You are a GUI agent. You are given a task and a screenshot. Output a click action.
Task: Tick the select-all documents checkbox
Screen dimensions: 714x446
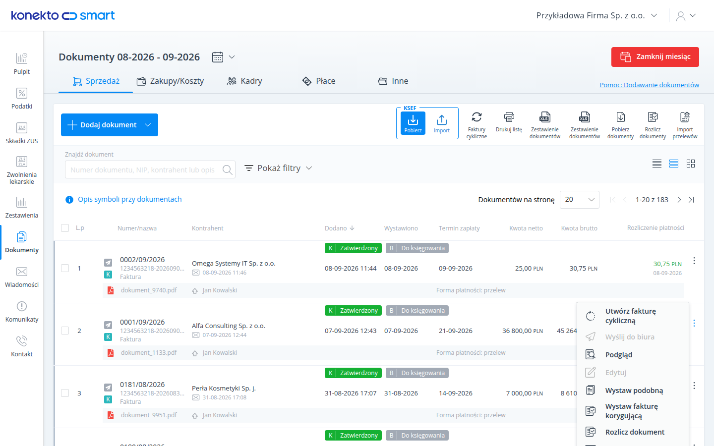click(x=65, y=228)
